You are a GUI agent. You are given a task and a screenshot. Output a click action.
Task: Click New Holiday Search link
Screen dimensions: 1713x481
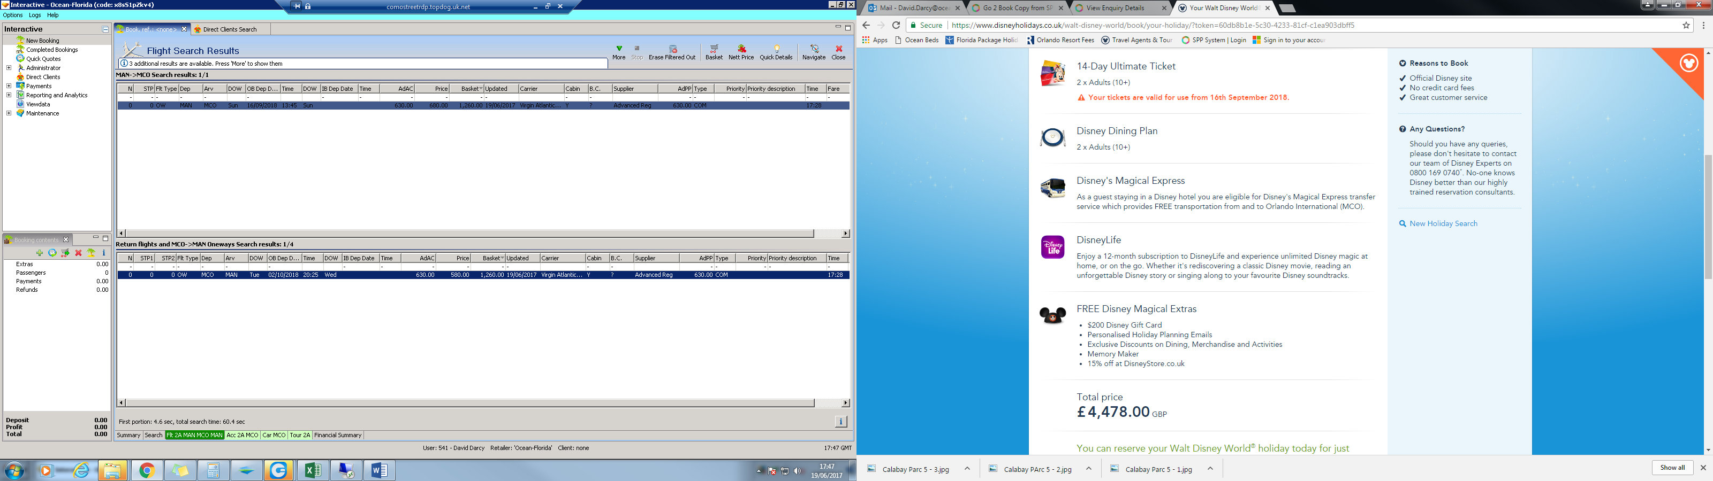1443,224
